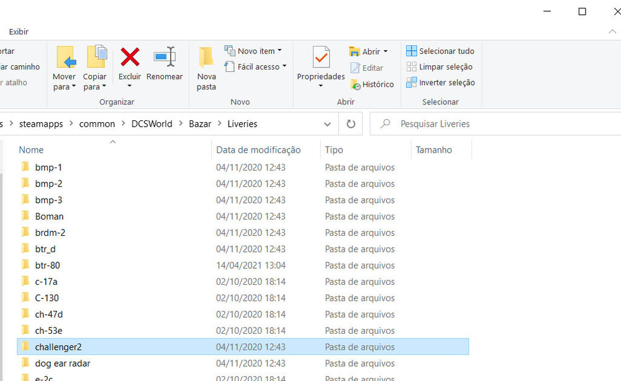Expand the Copiar para dropdown arrow
The height and width of the screenshot is (381, 621).
point(104,86)
